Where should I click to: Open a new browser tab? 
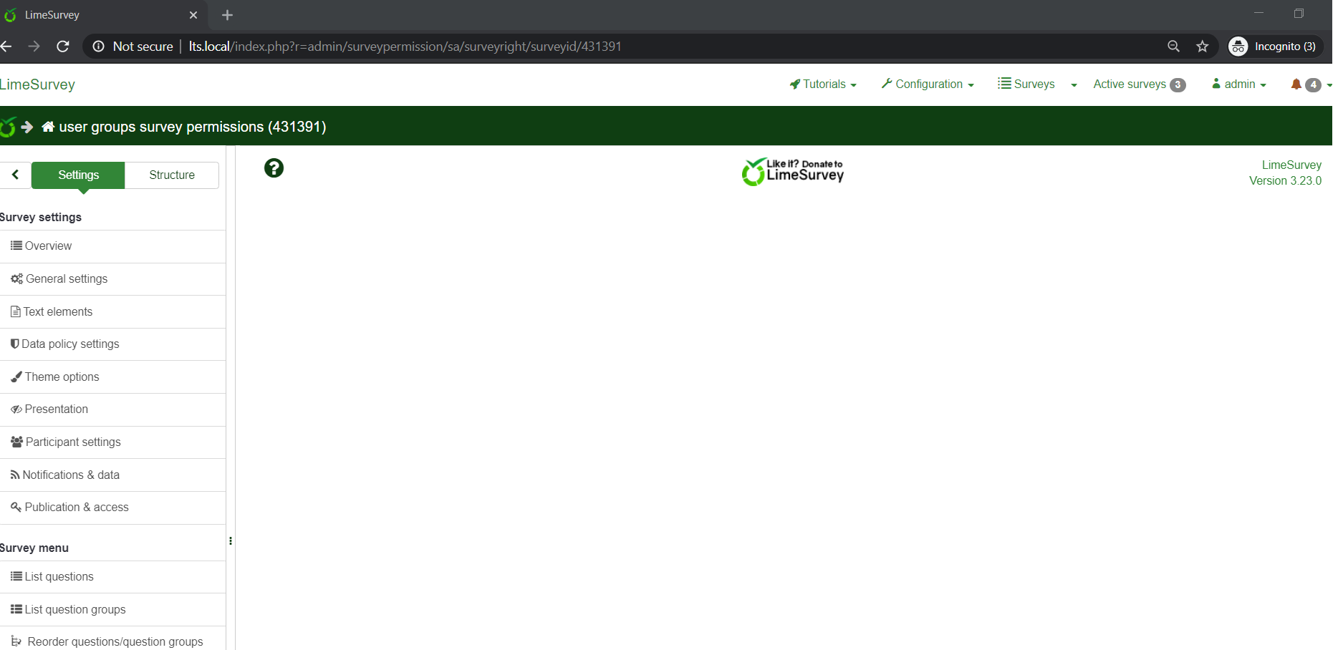coord(227,15)
